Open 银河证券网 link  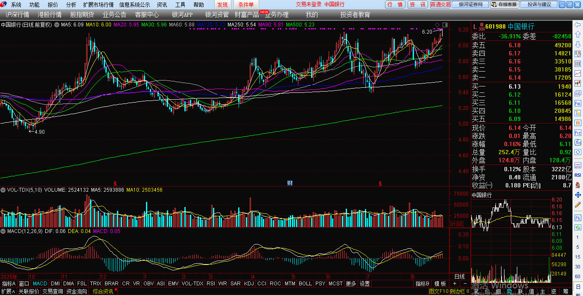(x=470, y=5)
